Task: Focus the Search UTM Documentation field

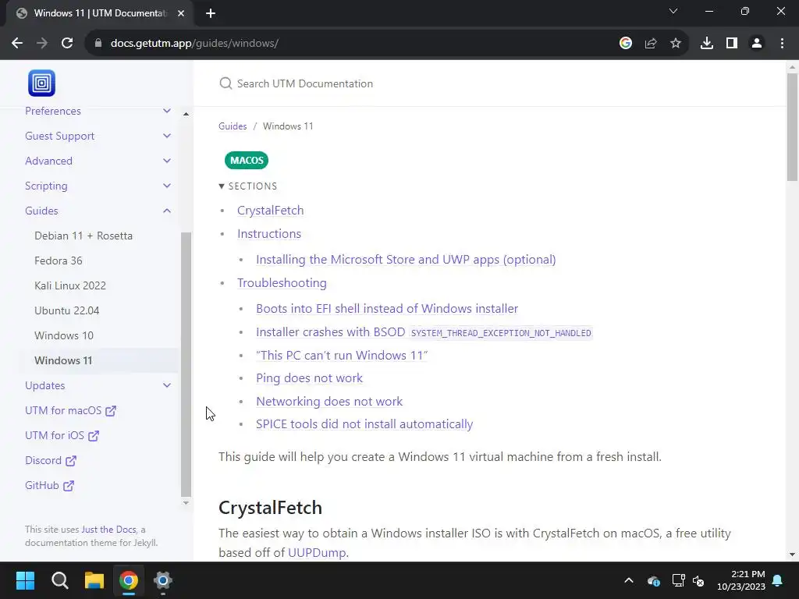Action: point(489,83)
